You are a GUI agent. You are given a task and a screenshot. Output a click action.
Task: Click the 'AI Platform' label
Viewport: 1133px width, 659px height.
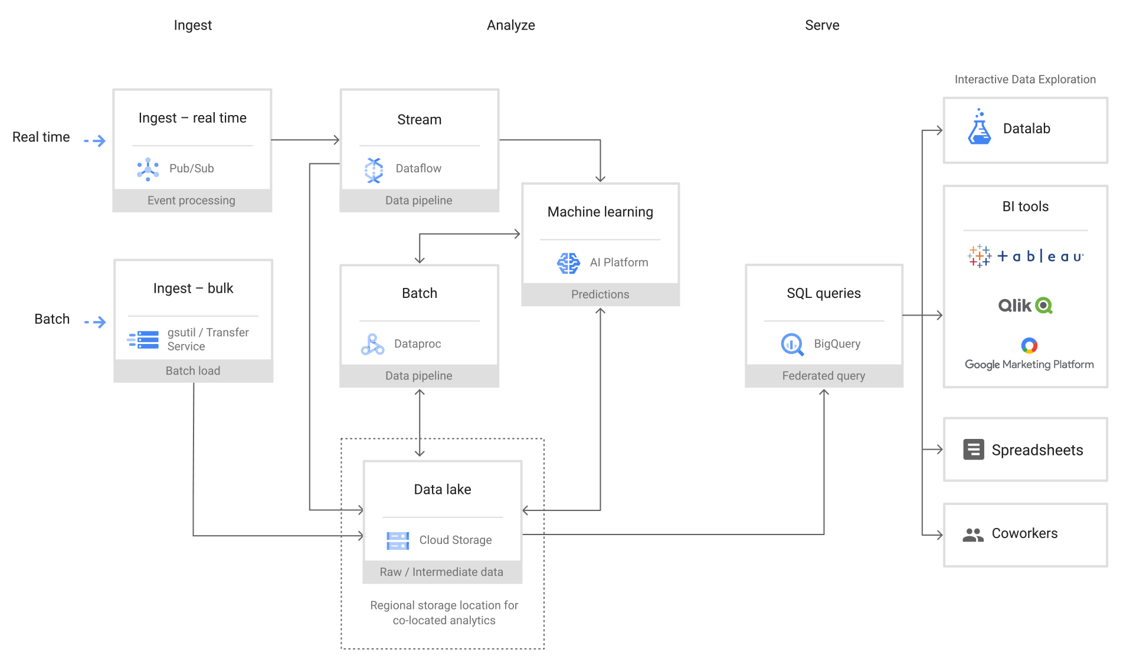tap(619, 263)
